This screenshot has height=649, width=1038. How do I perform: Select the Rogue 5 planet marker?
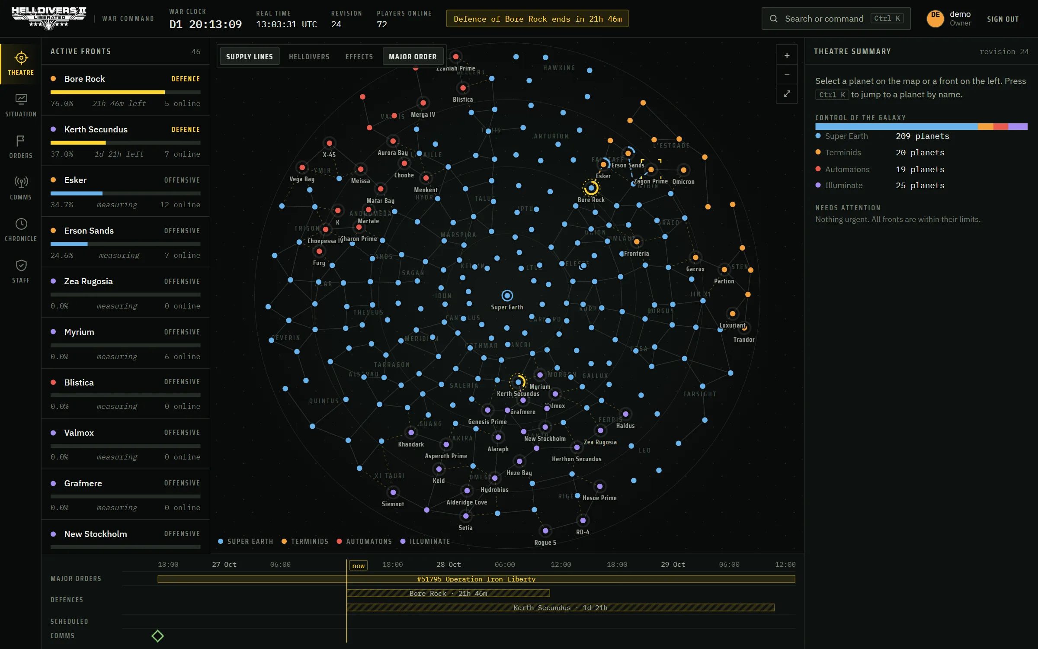tap(545, 531)
